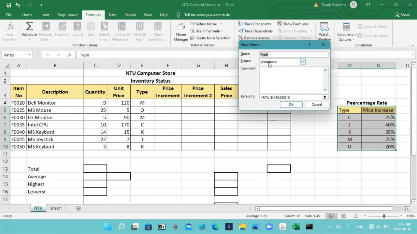Collapse the Refers to range selector
This screenshot has height=234, width=417.
click(x=325, y=97)
